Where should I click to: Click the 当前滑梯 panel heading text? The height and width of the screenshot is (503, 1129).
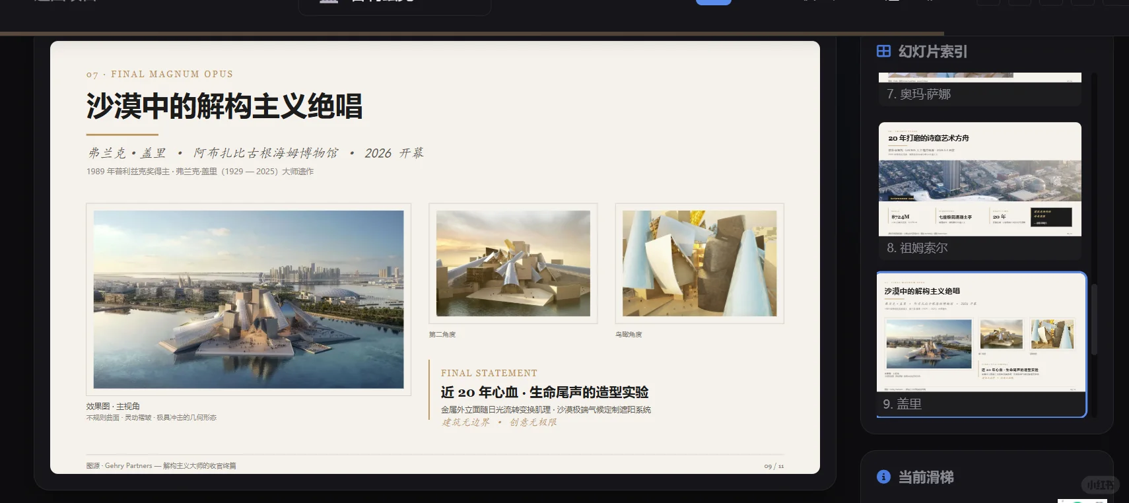(926, 477)
